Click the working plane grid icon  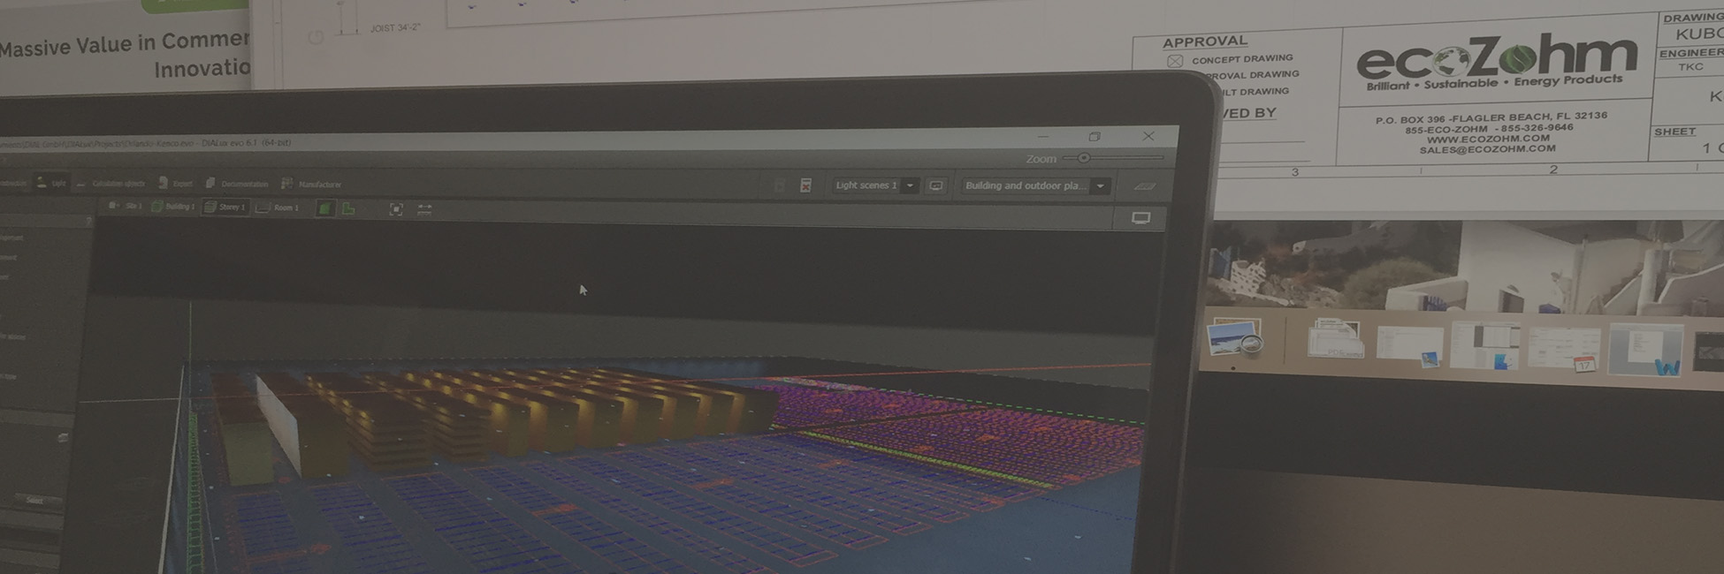[x=1145, y=186]
